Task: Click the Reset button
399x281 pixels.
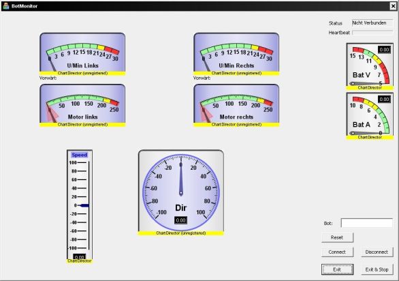Action: 337,237
